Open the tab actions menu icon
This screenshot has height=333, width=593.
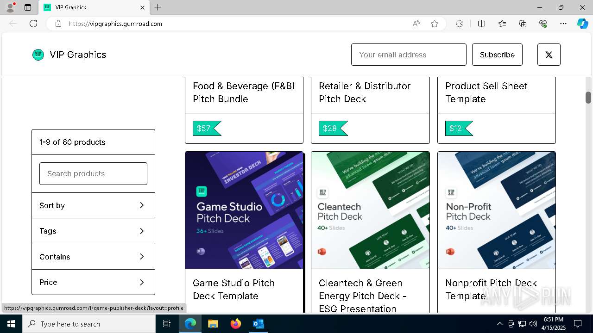tap(28, 7)
